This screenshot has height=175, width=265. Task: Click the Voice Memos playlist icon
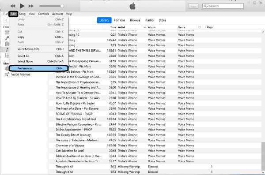coord(7,74)
